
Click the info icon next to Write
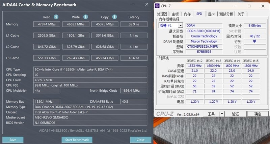tap(86, 17)
